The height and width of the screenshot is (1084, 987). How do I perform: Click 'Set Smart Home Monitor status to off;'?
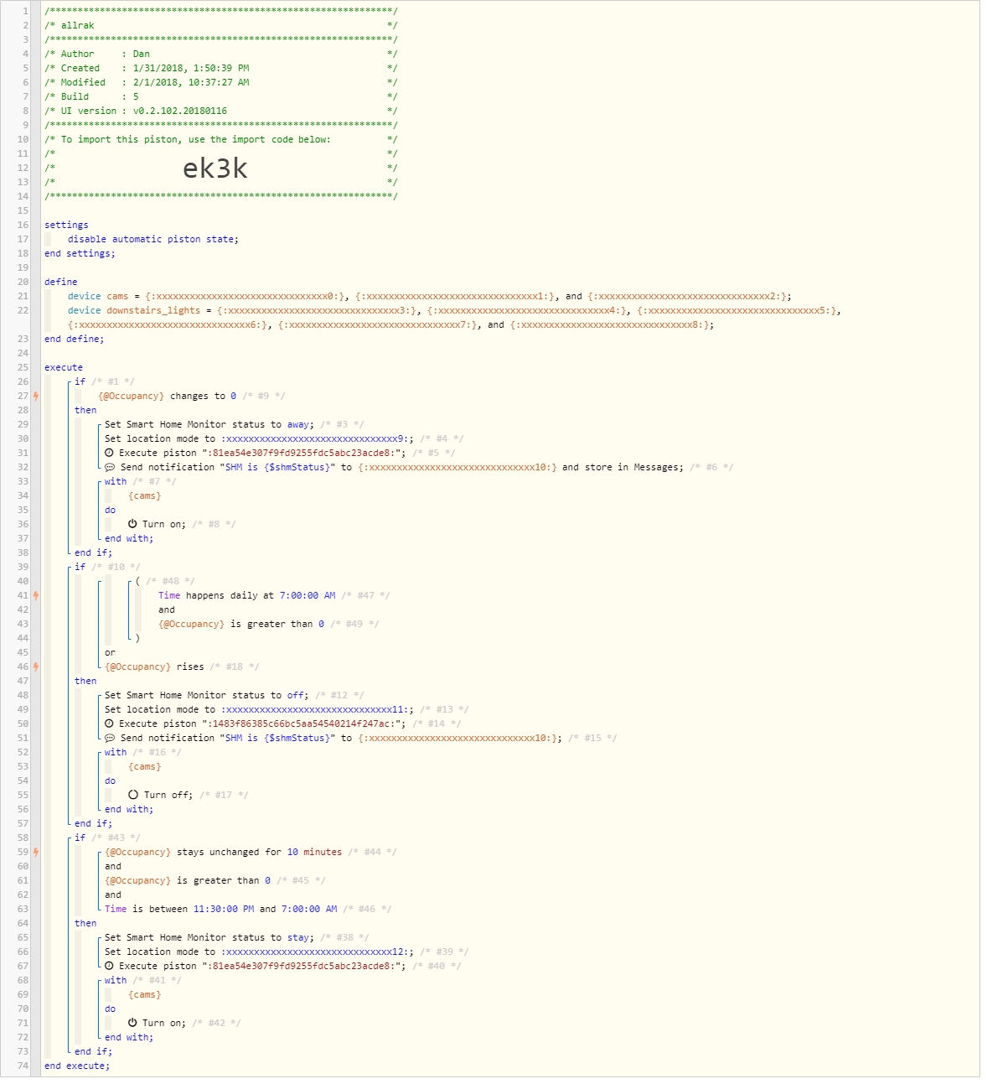point(206,695)
